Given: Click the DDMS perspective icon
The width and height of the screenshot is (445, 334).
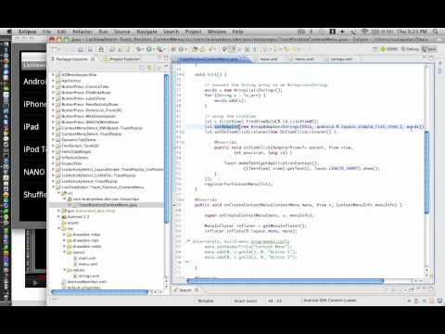Looking at the screenshot, I should pos(383,49).
